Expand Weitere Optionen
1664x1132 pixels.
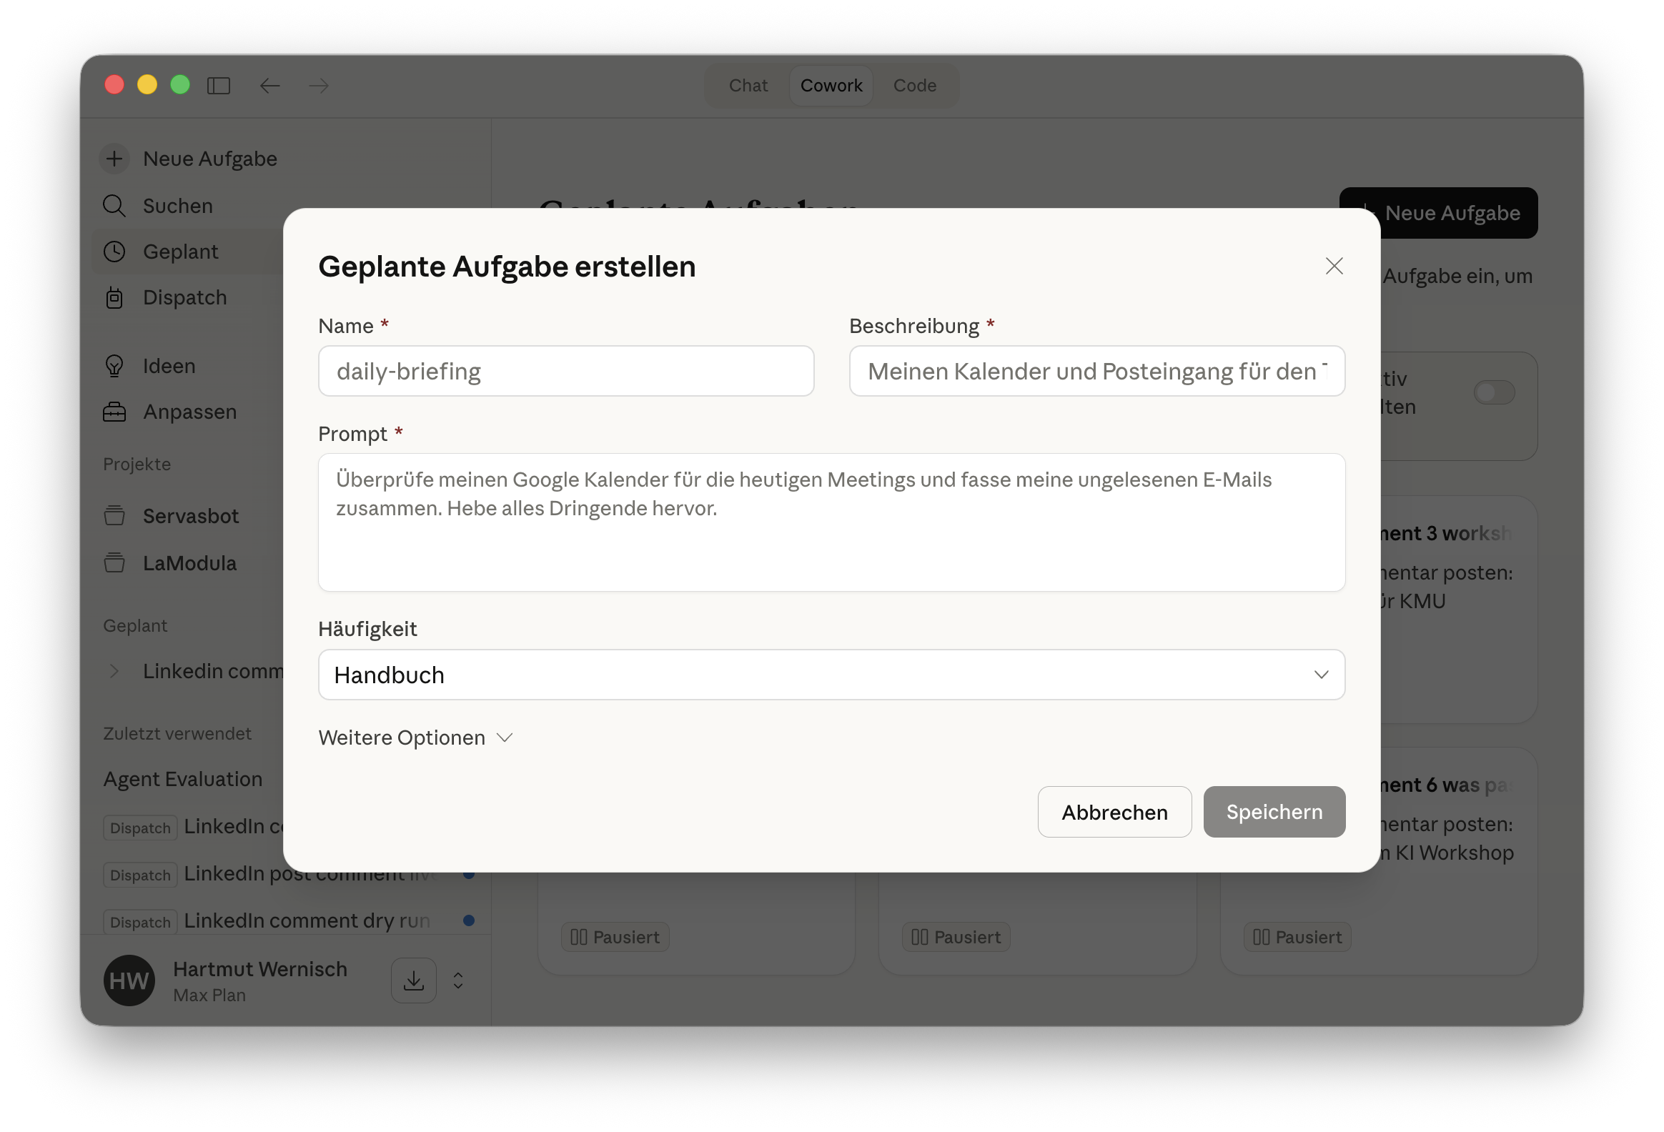click(416, 738)
